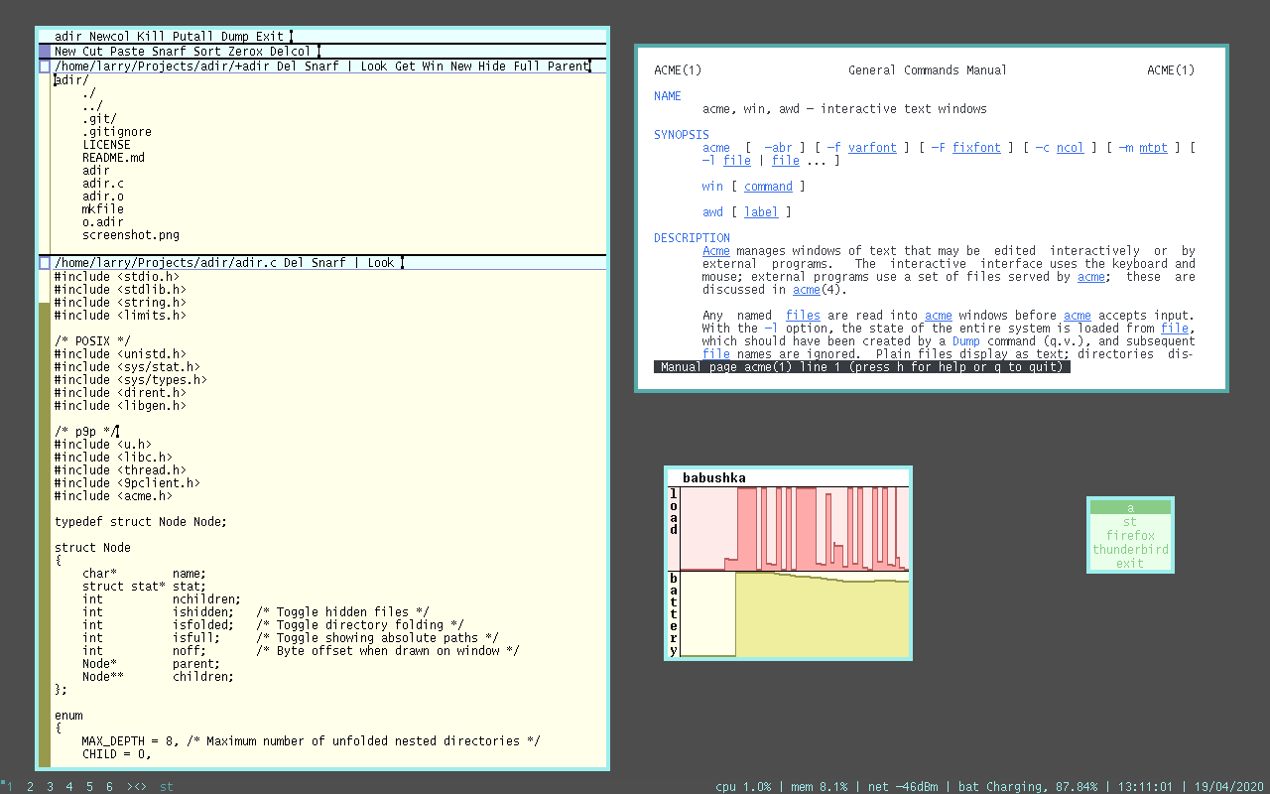Click Zerox in the column tag
Viewport: 1270px width, 794px height.
tap(245, 52)
